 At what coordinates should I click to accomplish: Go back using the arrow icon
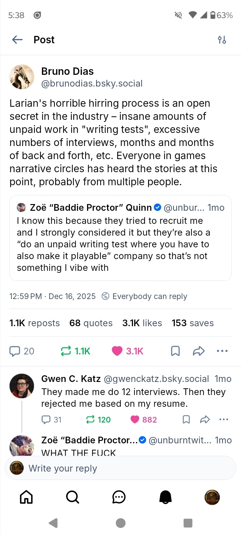point(17,40)
